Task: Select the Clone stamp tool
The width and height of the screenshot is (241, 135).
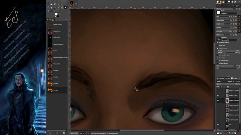Action: pos(62,7)
